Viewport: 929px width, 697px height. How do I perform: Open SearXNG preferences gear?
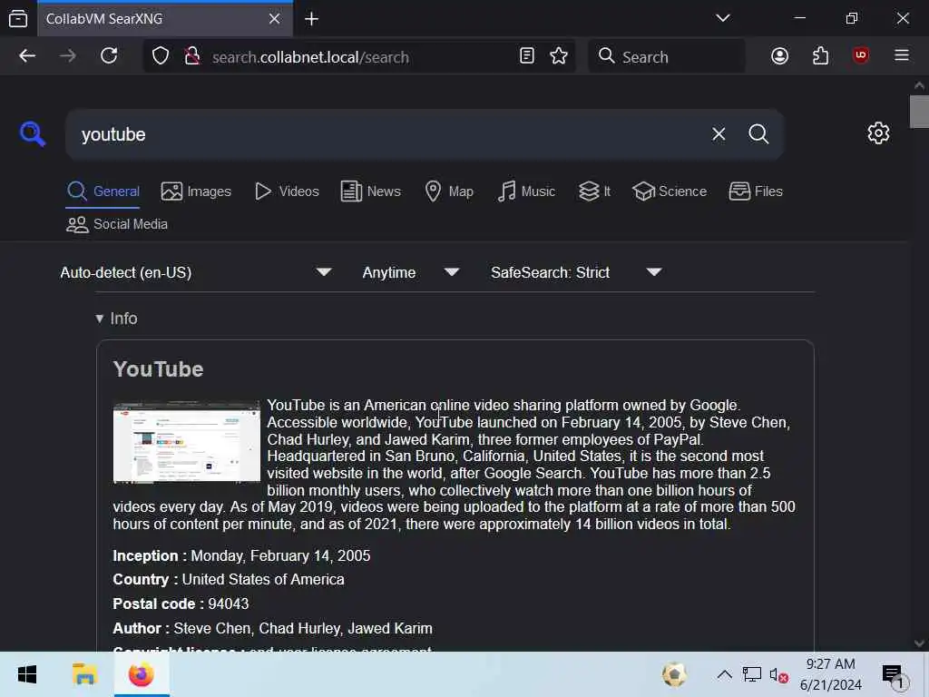pyautogui.click(x=878, y=133)
